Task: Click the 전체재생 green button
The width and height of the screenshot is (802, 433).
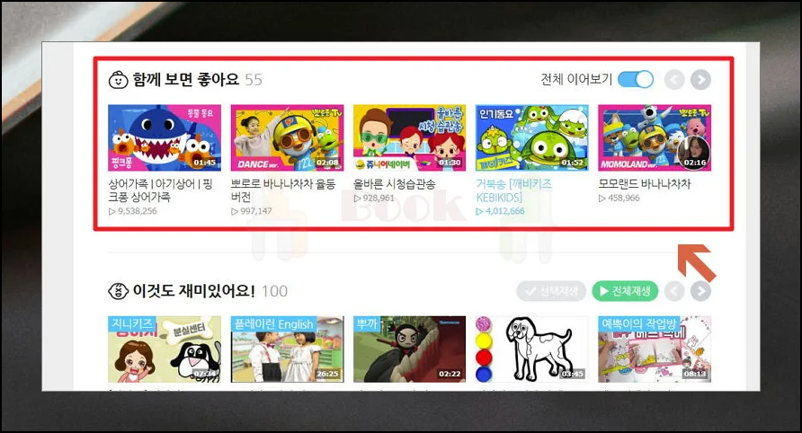Action: tap(625, 291)
